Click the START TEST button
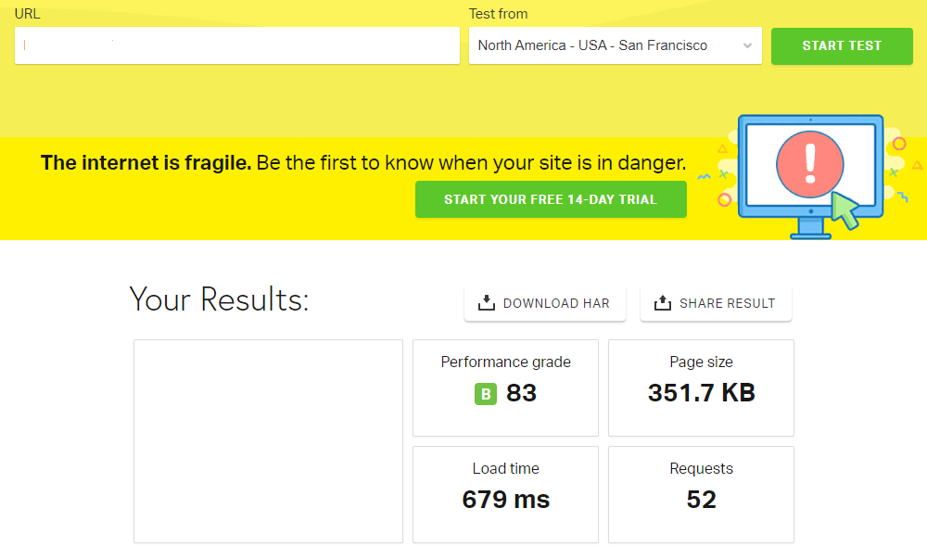The height and width of the screenshot is (559, 927). 842,45
